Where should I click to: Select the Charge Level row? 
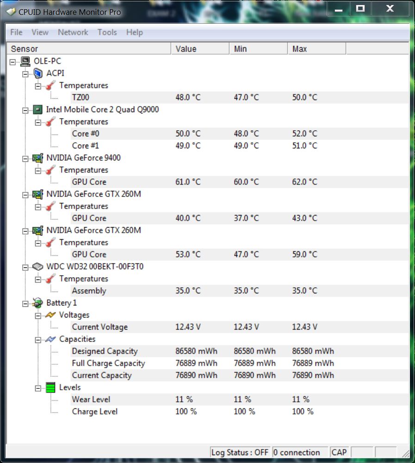[239, 412]
